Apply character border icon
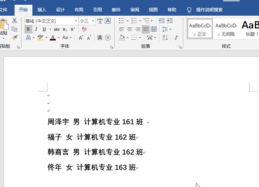Screen dimensions: 259x187 point(108,21)
